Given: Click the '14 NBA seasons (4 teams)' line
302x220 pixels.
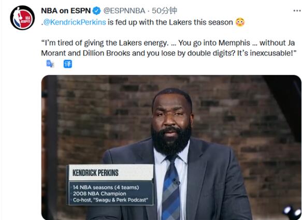Looking at the screenshot, I should click(x=106, y=187).
